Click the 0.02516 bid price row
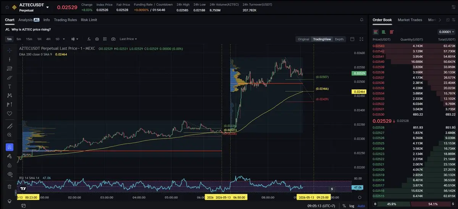The width and height of the screenshot is (458, 209). [414, 190]
